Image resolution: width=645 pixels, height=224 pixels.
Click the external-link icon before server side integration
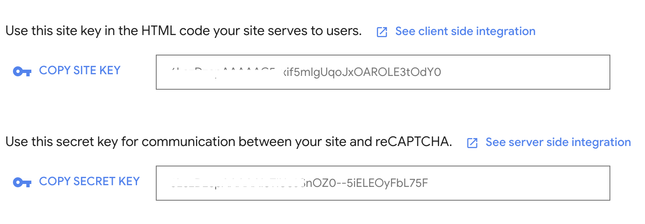(x=472, y=143)
